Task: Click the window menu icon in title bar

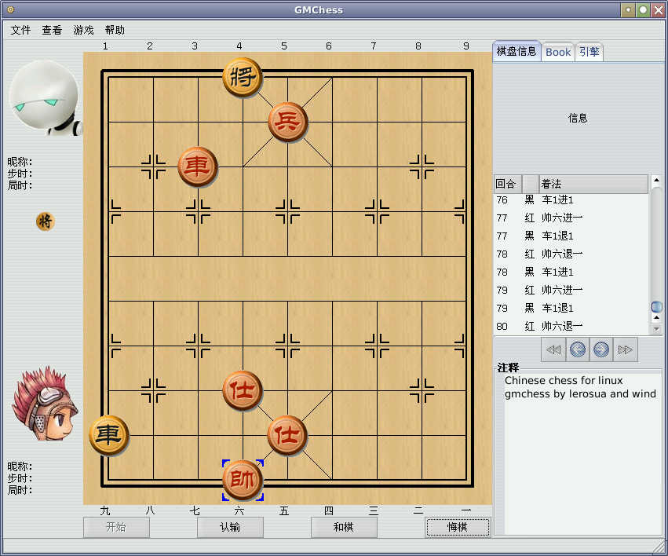Action: tap(10, 9)
